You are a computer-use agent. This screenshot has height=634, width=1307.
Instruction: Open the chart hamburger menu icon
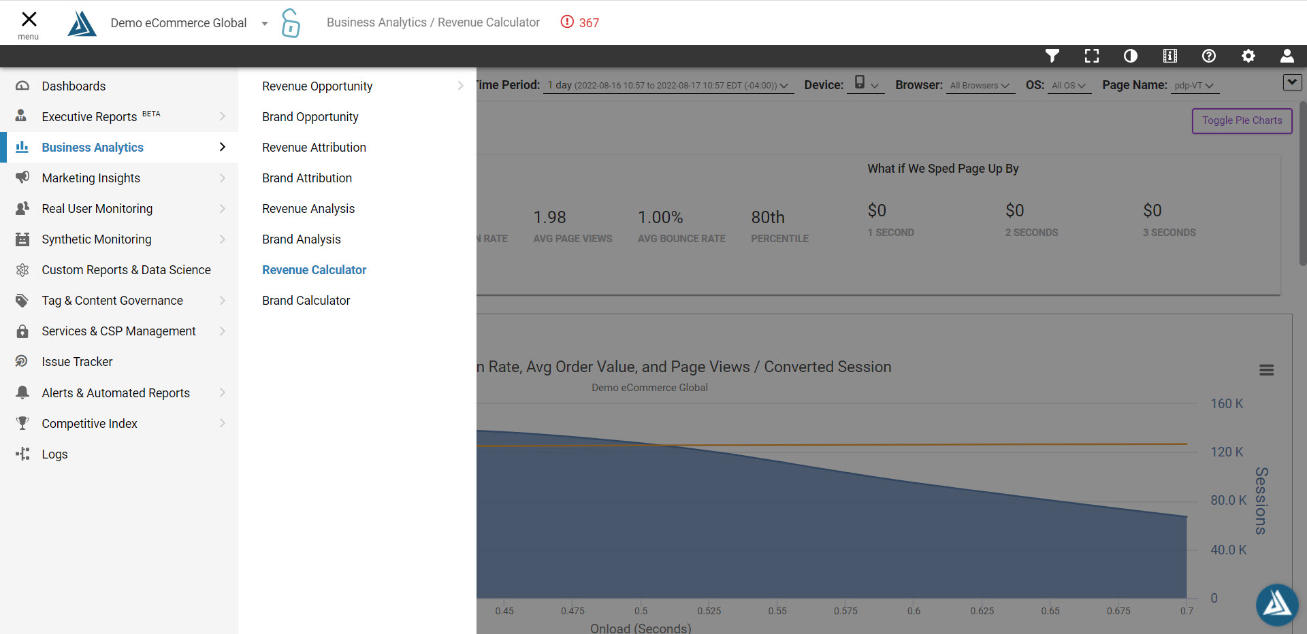point(1266,370)
